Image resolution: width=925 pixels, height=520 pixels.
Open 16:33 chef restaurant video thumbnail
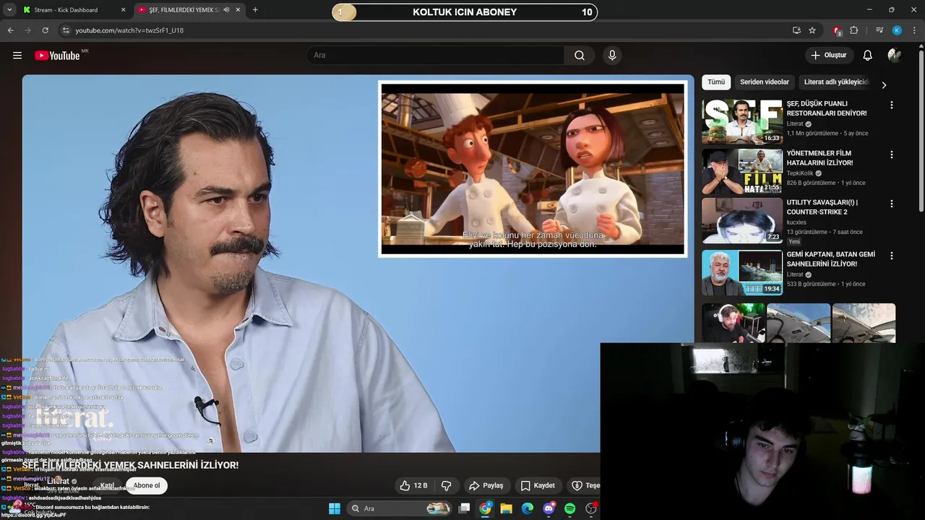pos(742,122)
